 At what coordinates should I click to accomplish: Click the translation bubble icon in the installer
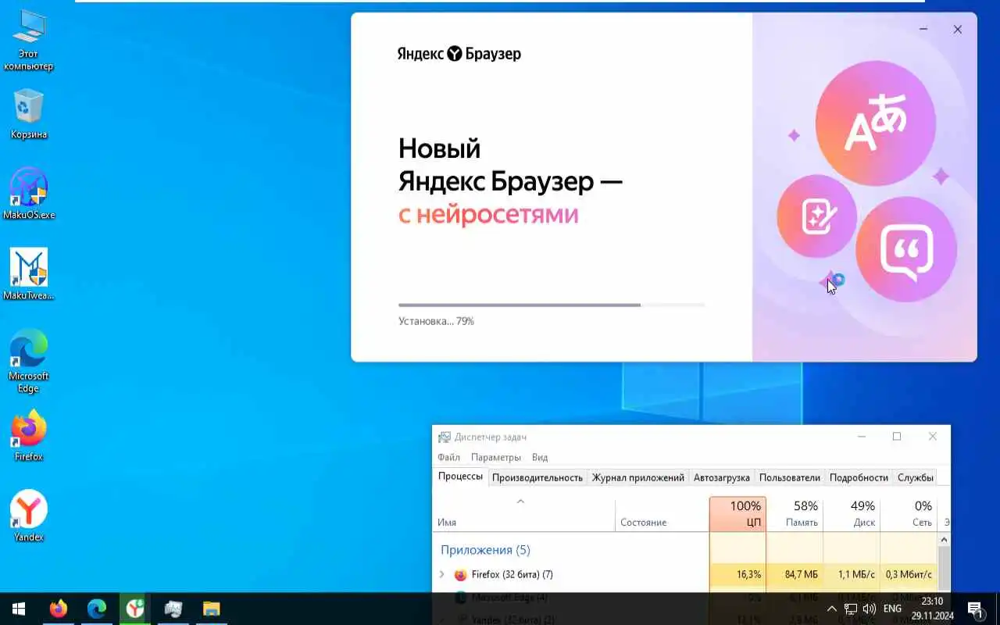pyautogui.click(x=875, y=123)
